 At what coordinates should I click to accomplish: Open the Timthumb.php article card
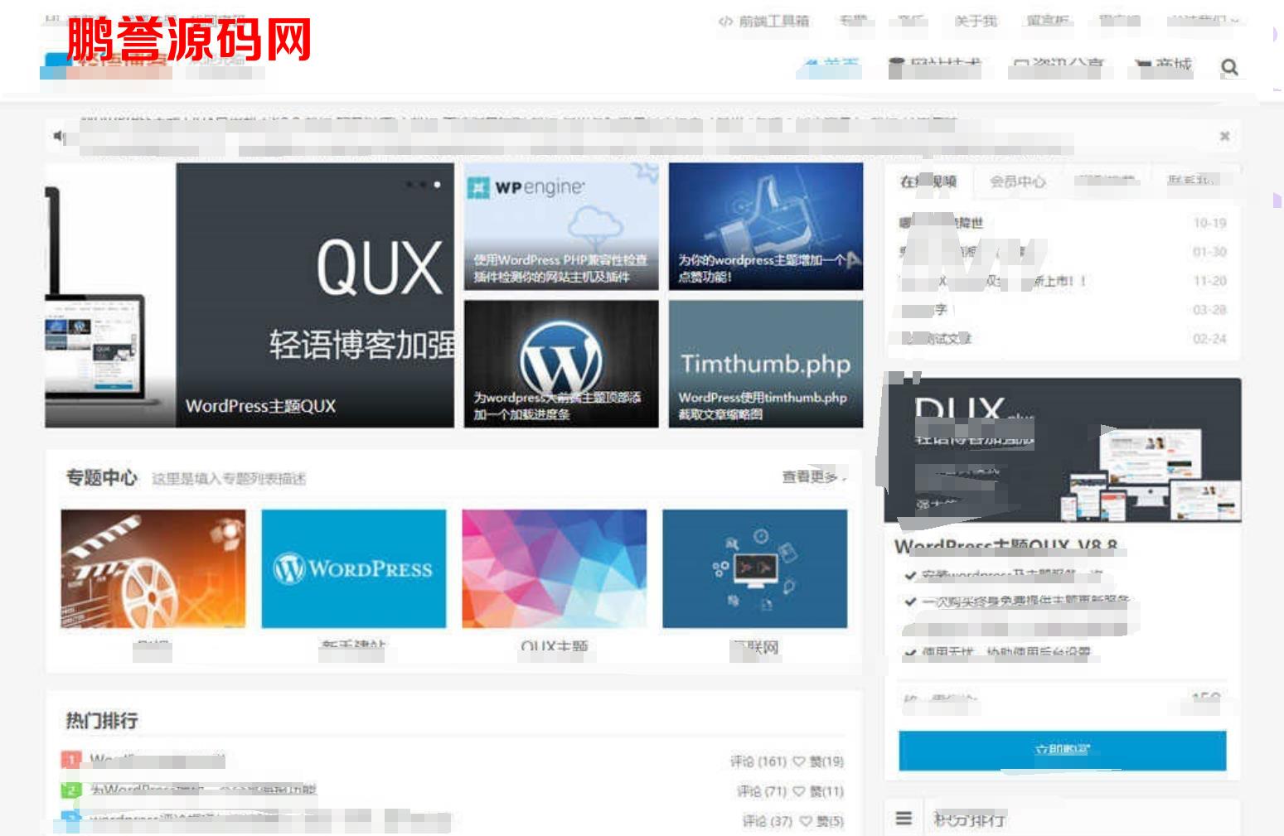click(x=766, y=364)
